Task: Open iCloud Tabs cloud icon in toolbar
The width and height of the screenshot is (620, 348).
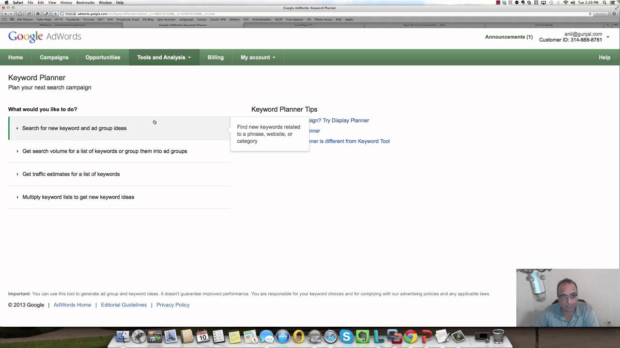Action: [x=20, y=14]
